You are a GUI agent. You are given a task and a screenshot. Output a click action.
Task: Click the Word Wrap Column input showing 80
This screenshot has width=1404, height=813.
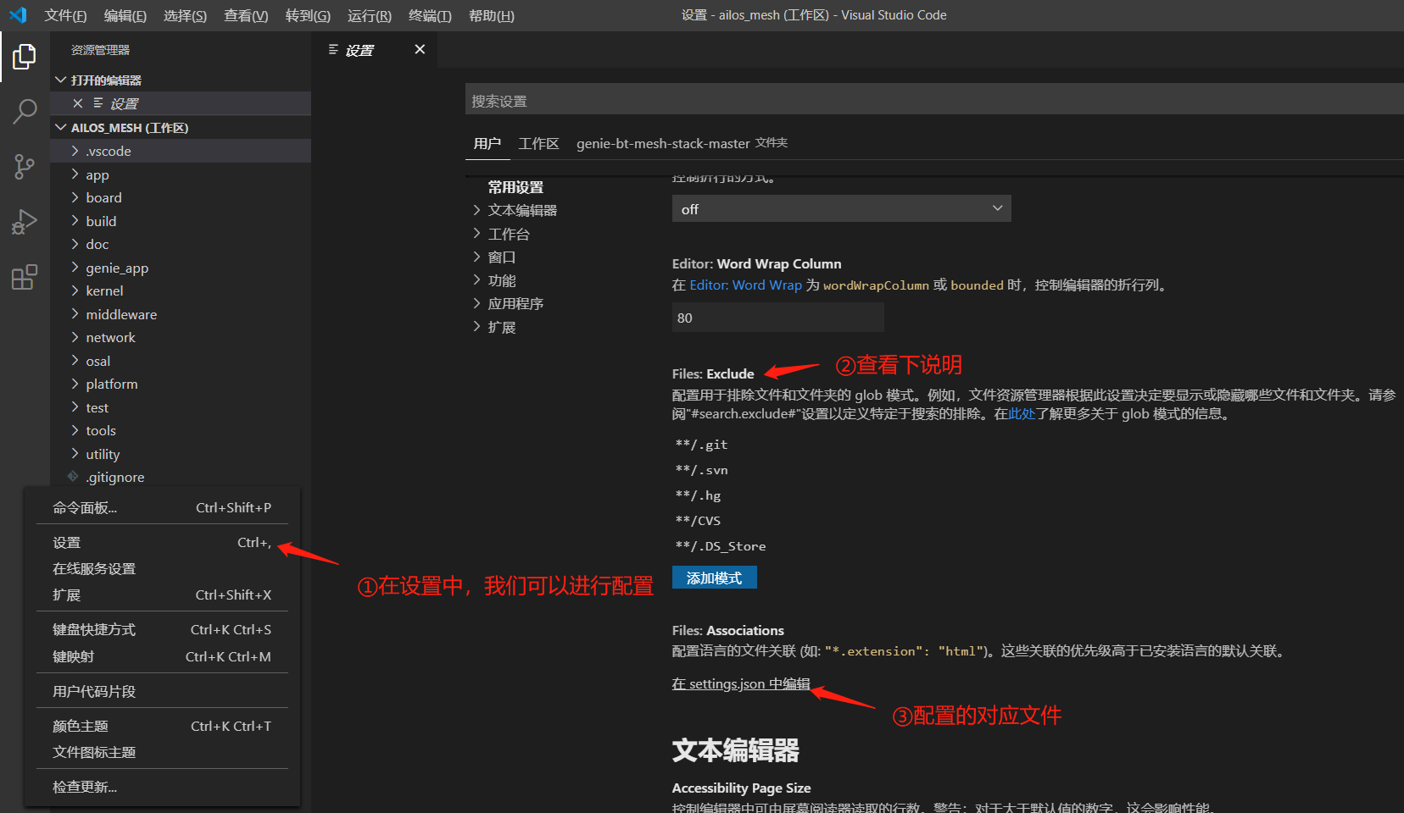click(777, 317)
